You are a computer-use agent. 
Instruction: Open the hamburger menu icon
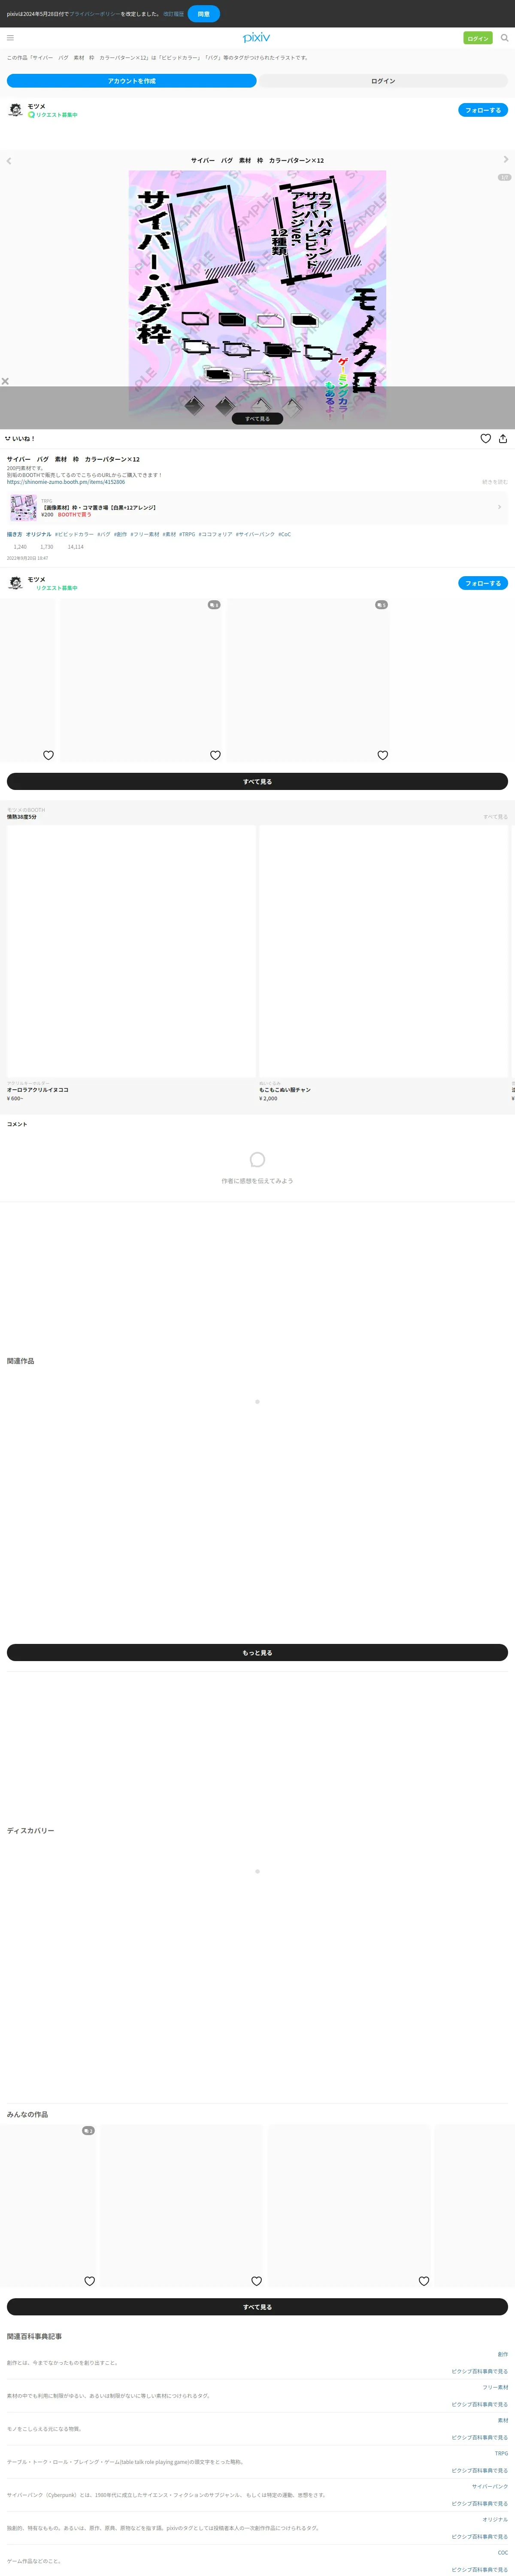tap(10, 38)
